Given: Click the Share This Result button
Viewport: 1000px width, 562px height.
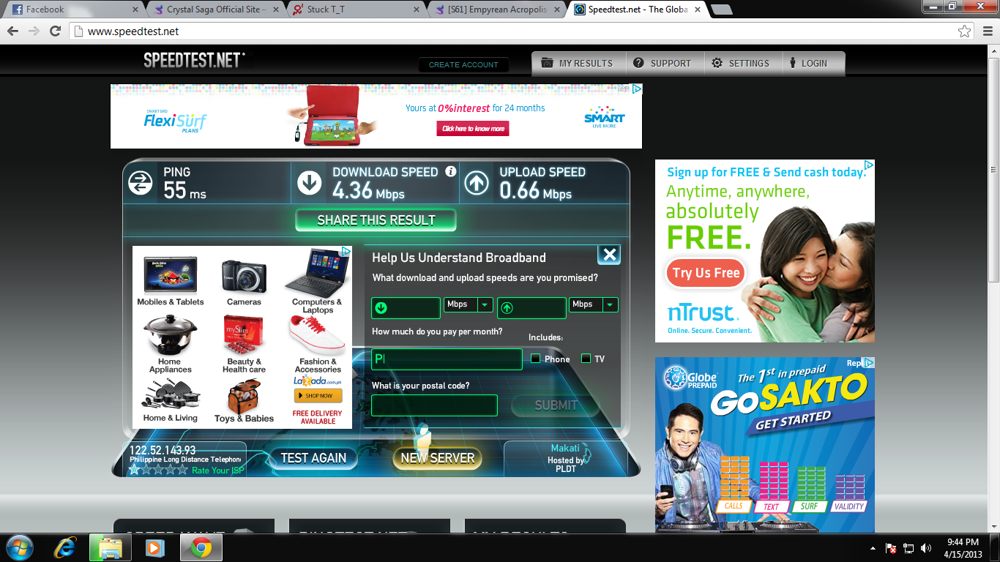Looking at the screenshot, I should [x=376, y=220].
